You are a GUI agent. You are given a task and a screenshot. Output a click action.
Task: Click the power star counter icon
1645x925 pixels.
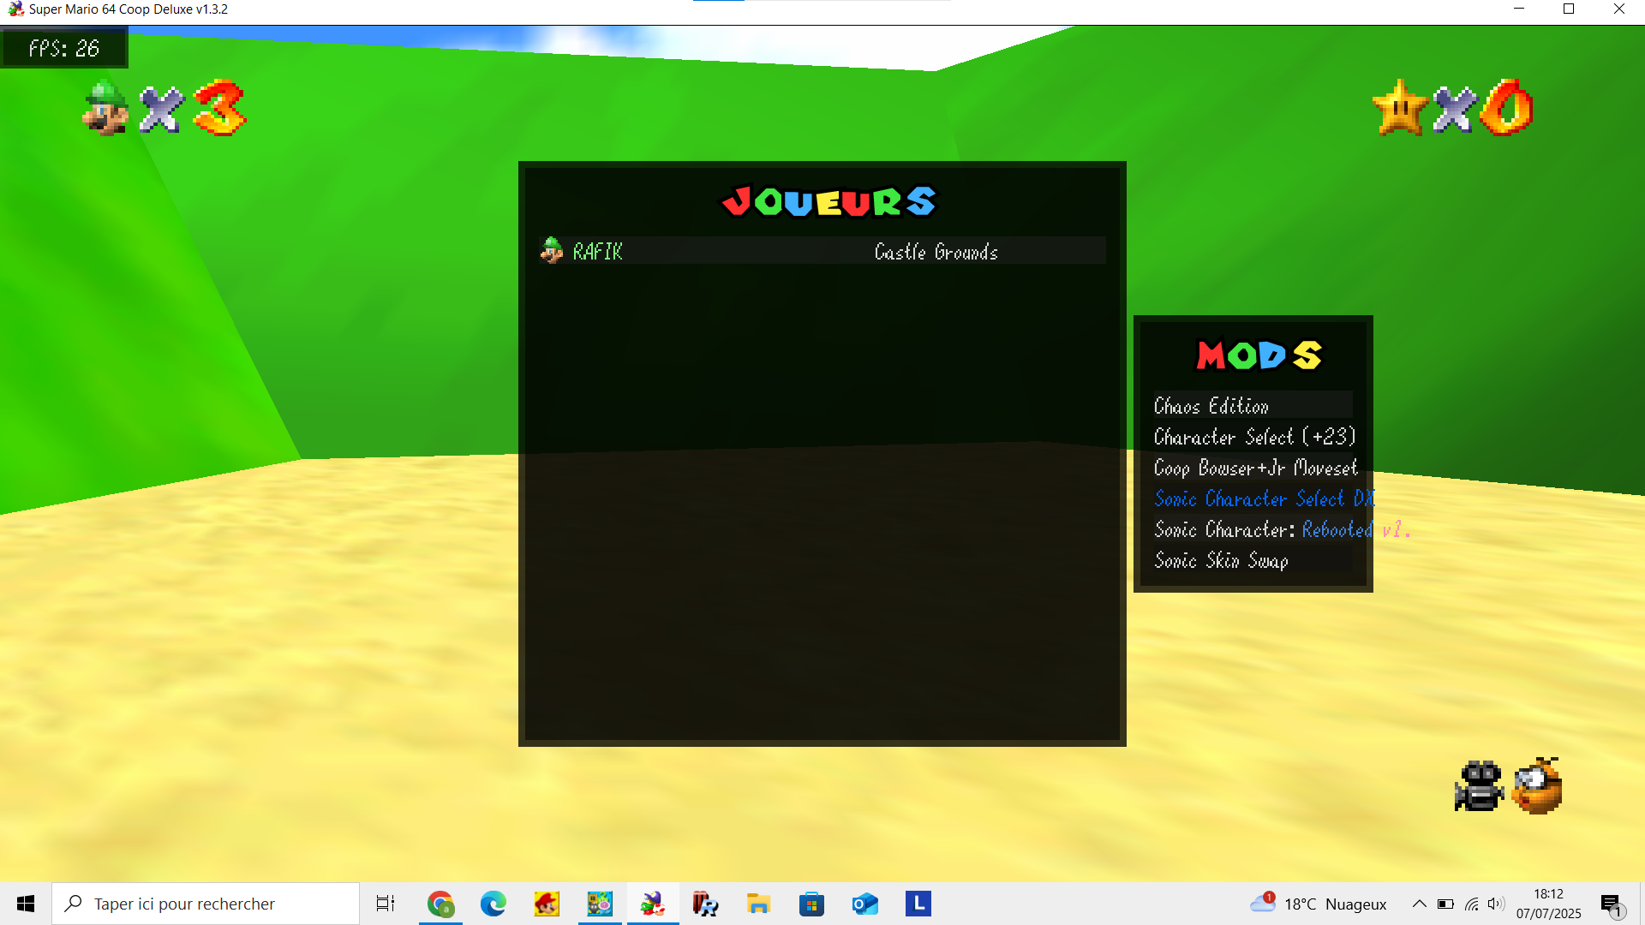[x=1400, y=108]
